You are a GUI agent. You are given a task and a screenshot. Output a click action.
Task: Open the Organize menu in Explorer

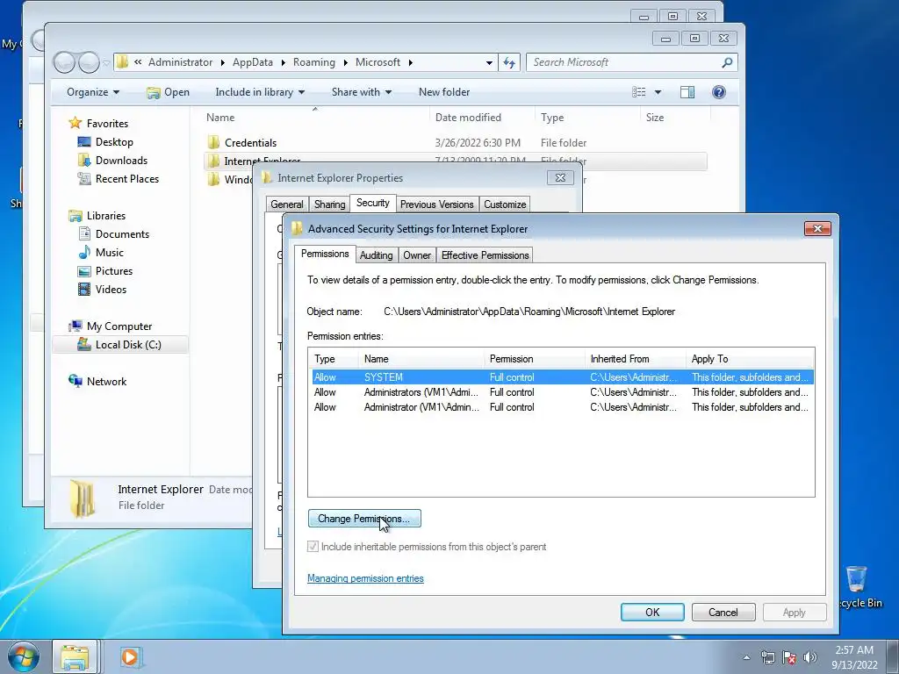(93, 91)
